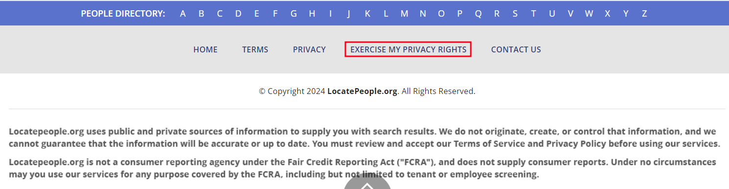This screenshot has width=729, height=189.
Task: Browse People Directory letter B
Action: tap(201, 14)
